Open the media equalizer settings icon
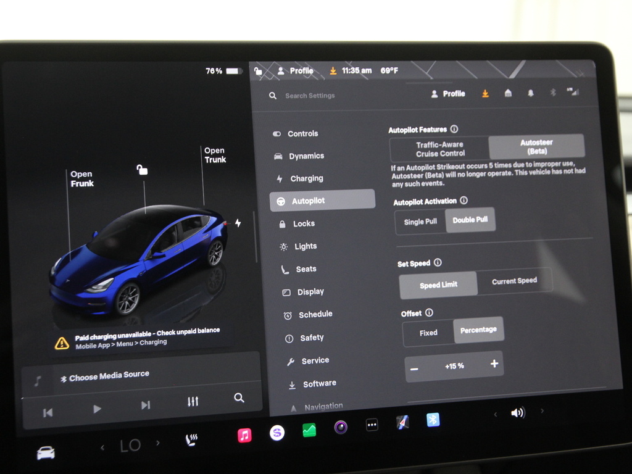632x474 pixels. click(x=193, y=402)
